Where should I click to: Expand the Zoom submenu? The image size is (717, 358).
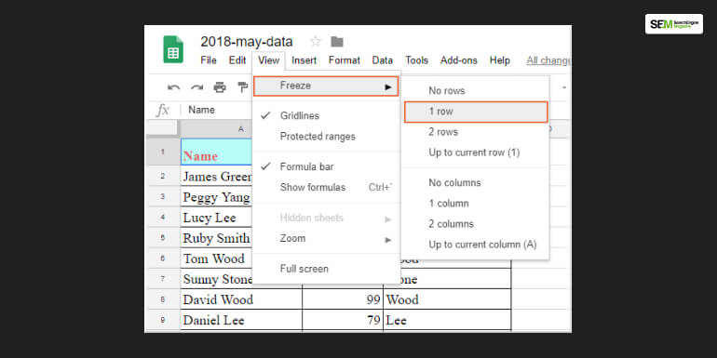(x=327, y=238)
